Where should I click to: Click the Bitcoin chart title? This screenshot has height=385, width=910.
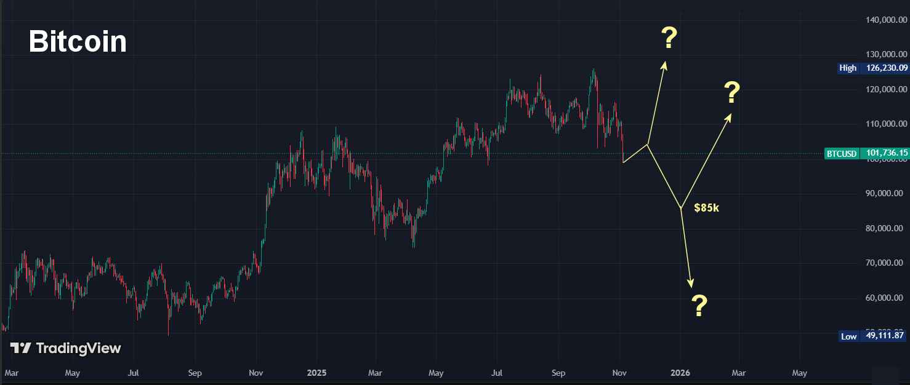(x=78, y=42)
